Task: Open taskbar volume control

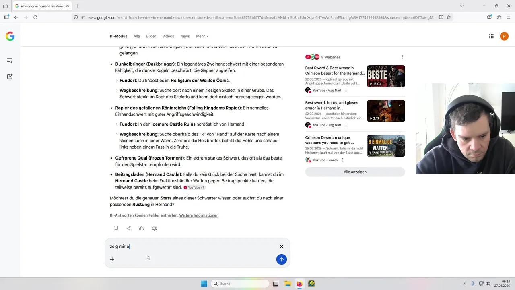Action: coord(488,284)
